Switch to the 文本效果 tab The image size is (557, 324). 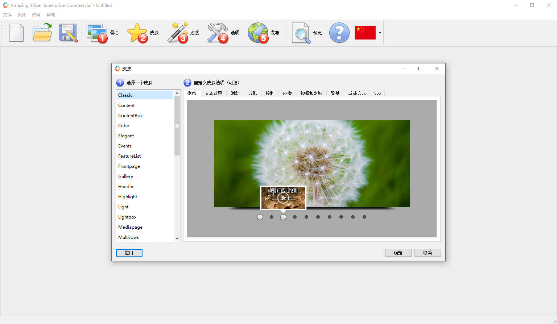pos(213,93)
